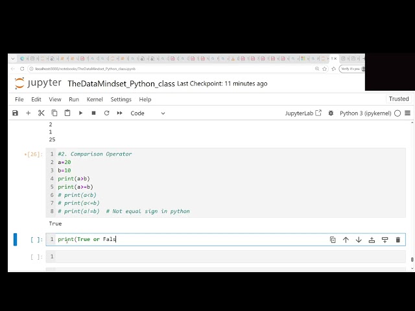Click the Jupyter logo
The height and width of the screenshot is (311, 415).
click(x=38, y=83)
